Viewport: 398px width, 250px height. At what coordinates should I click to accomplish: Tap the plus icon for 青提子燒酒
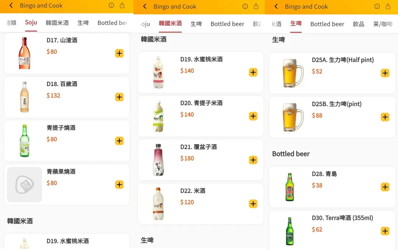pos(119,141)
